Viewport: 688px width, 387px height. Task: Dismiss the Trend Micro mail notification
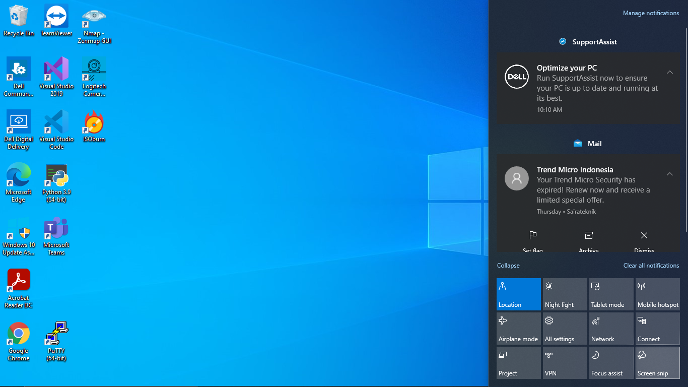click(644, 242)
